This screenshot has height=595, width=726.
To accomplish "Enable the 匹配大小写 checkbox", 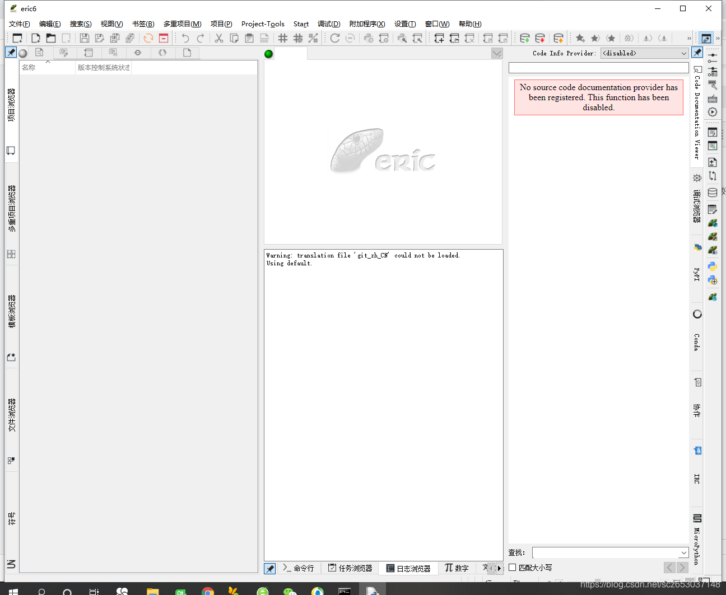I will pyautogui.click(x=512, y=568).
